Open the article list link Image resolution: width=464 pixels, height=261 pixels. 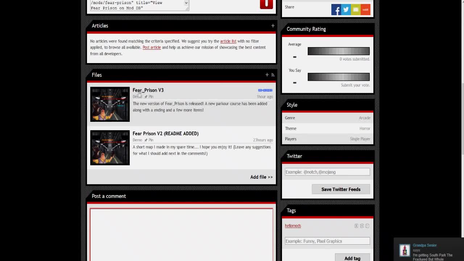pos(228,41)
